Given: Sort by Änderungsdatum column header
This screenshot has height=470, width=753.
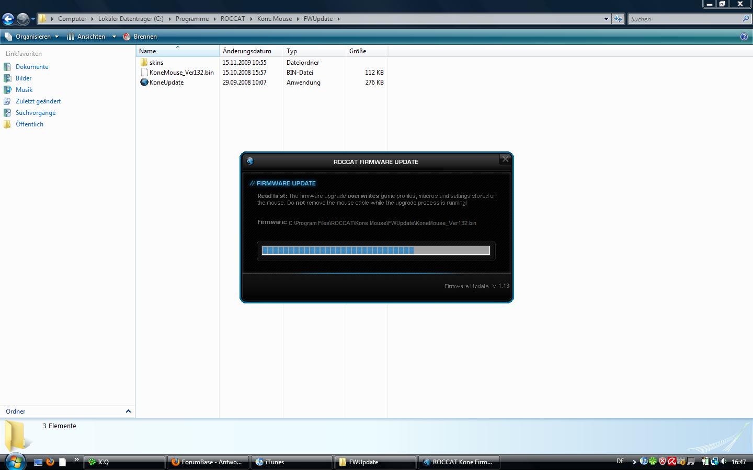Looking at the screenshot, I should (x=252, y=51).
